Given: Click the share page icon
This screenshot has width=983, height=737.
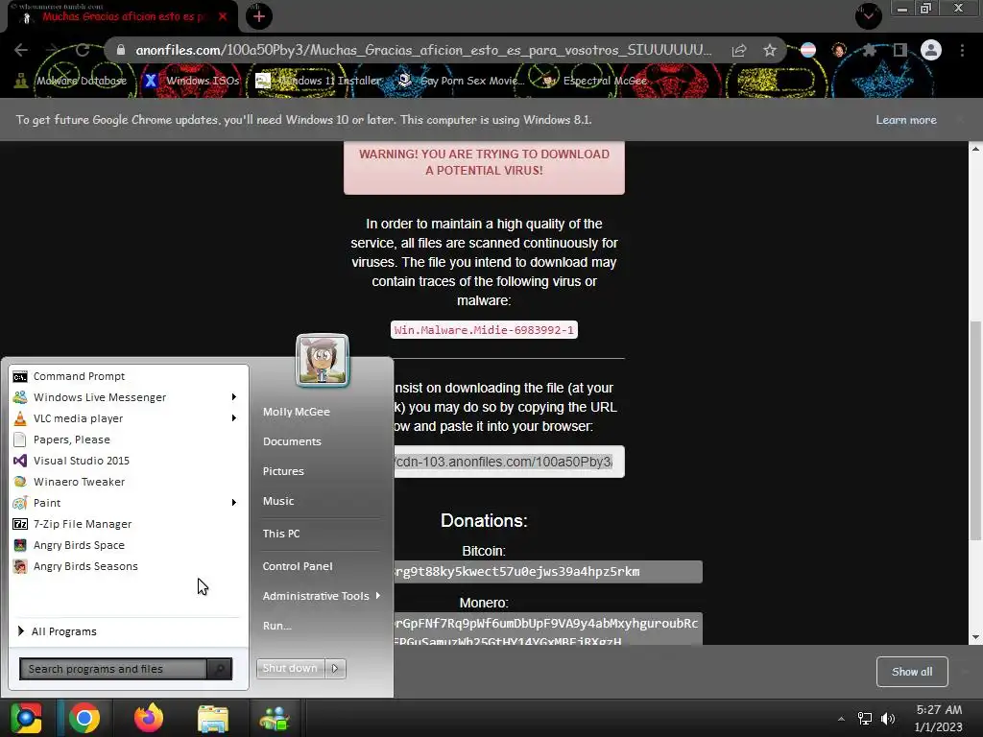Looking at the screenshot, I should [739, 50].
